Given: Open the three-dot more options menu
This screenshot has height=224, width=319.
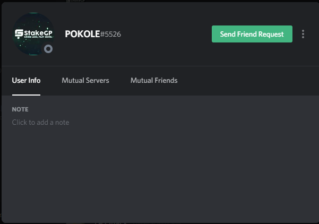Looking at the screenshot, I should coord(303,34).
